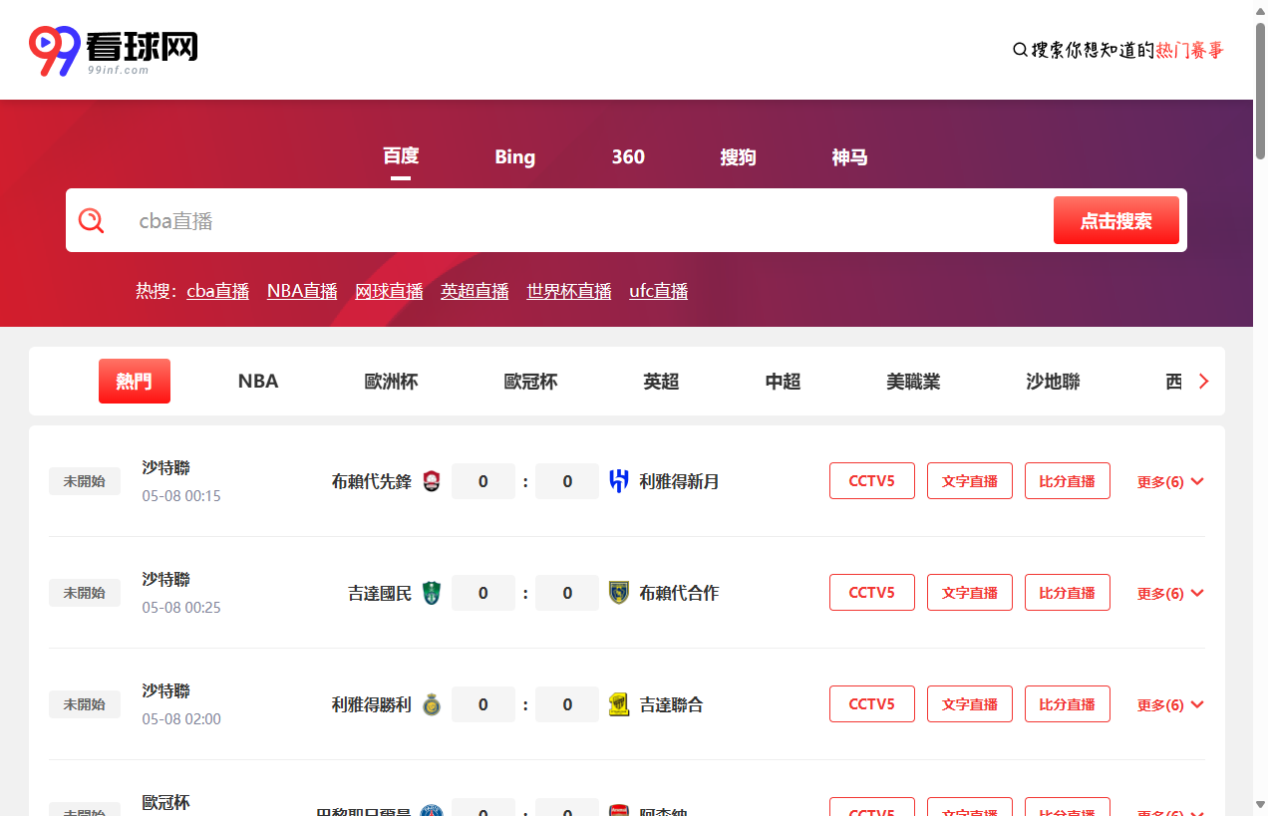The height and width of the screenshot is (816, 1268).
Task: Select the 英超 league tab
Action: click(x=661, y=382)
